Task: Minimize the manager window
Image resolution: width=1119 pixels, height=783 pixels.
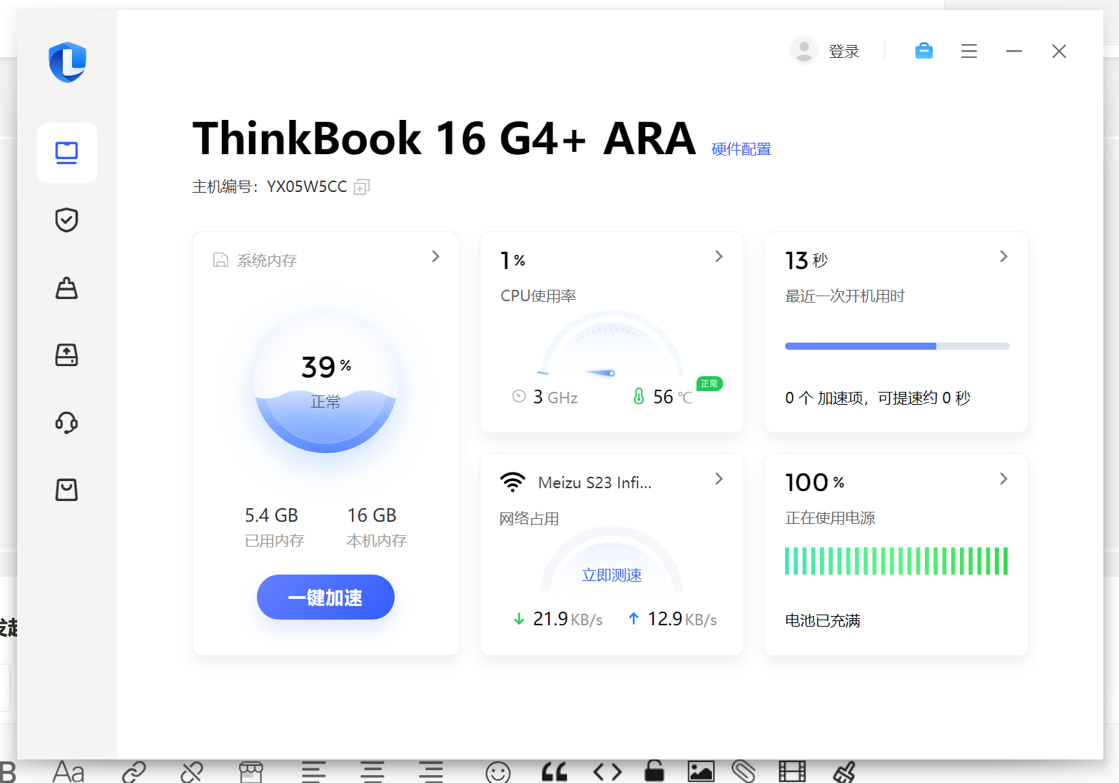Action: click(1014, 51)
